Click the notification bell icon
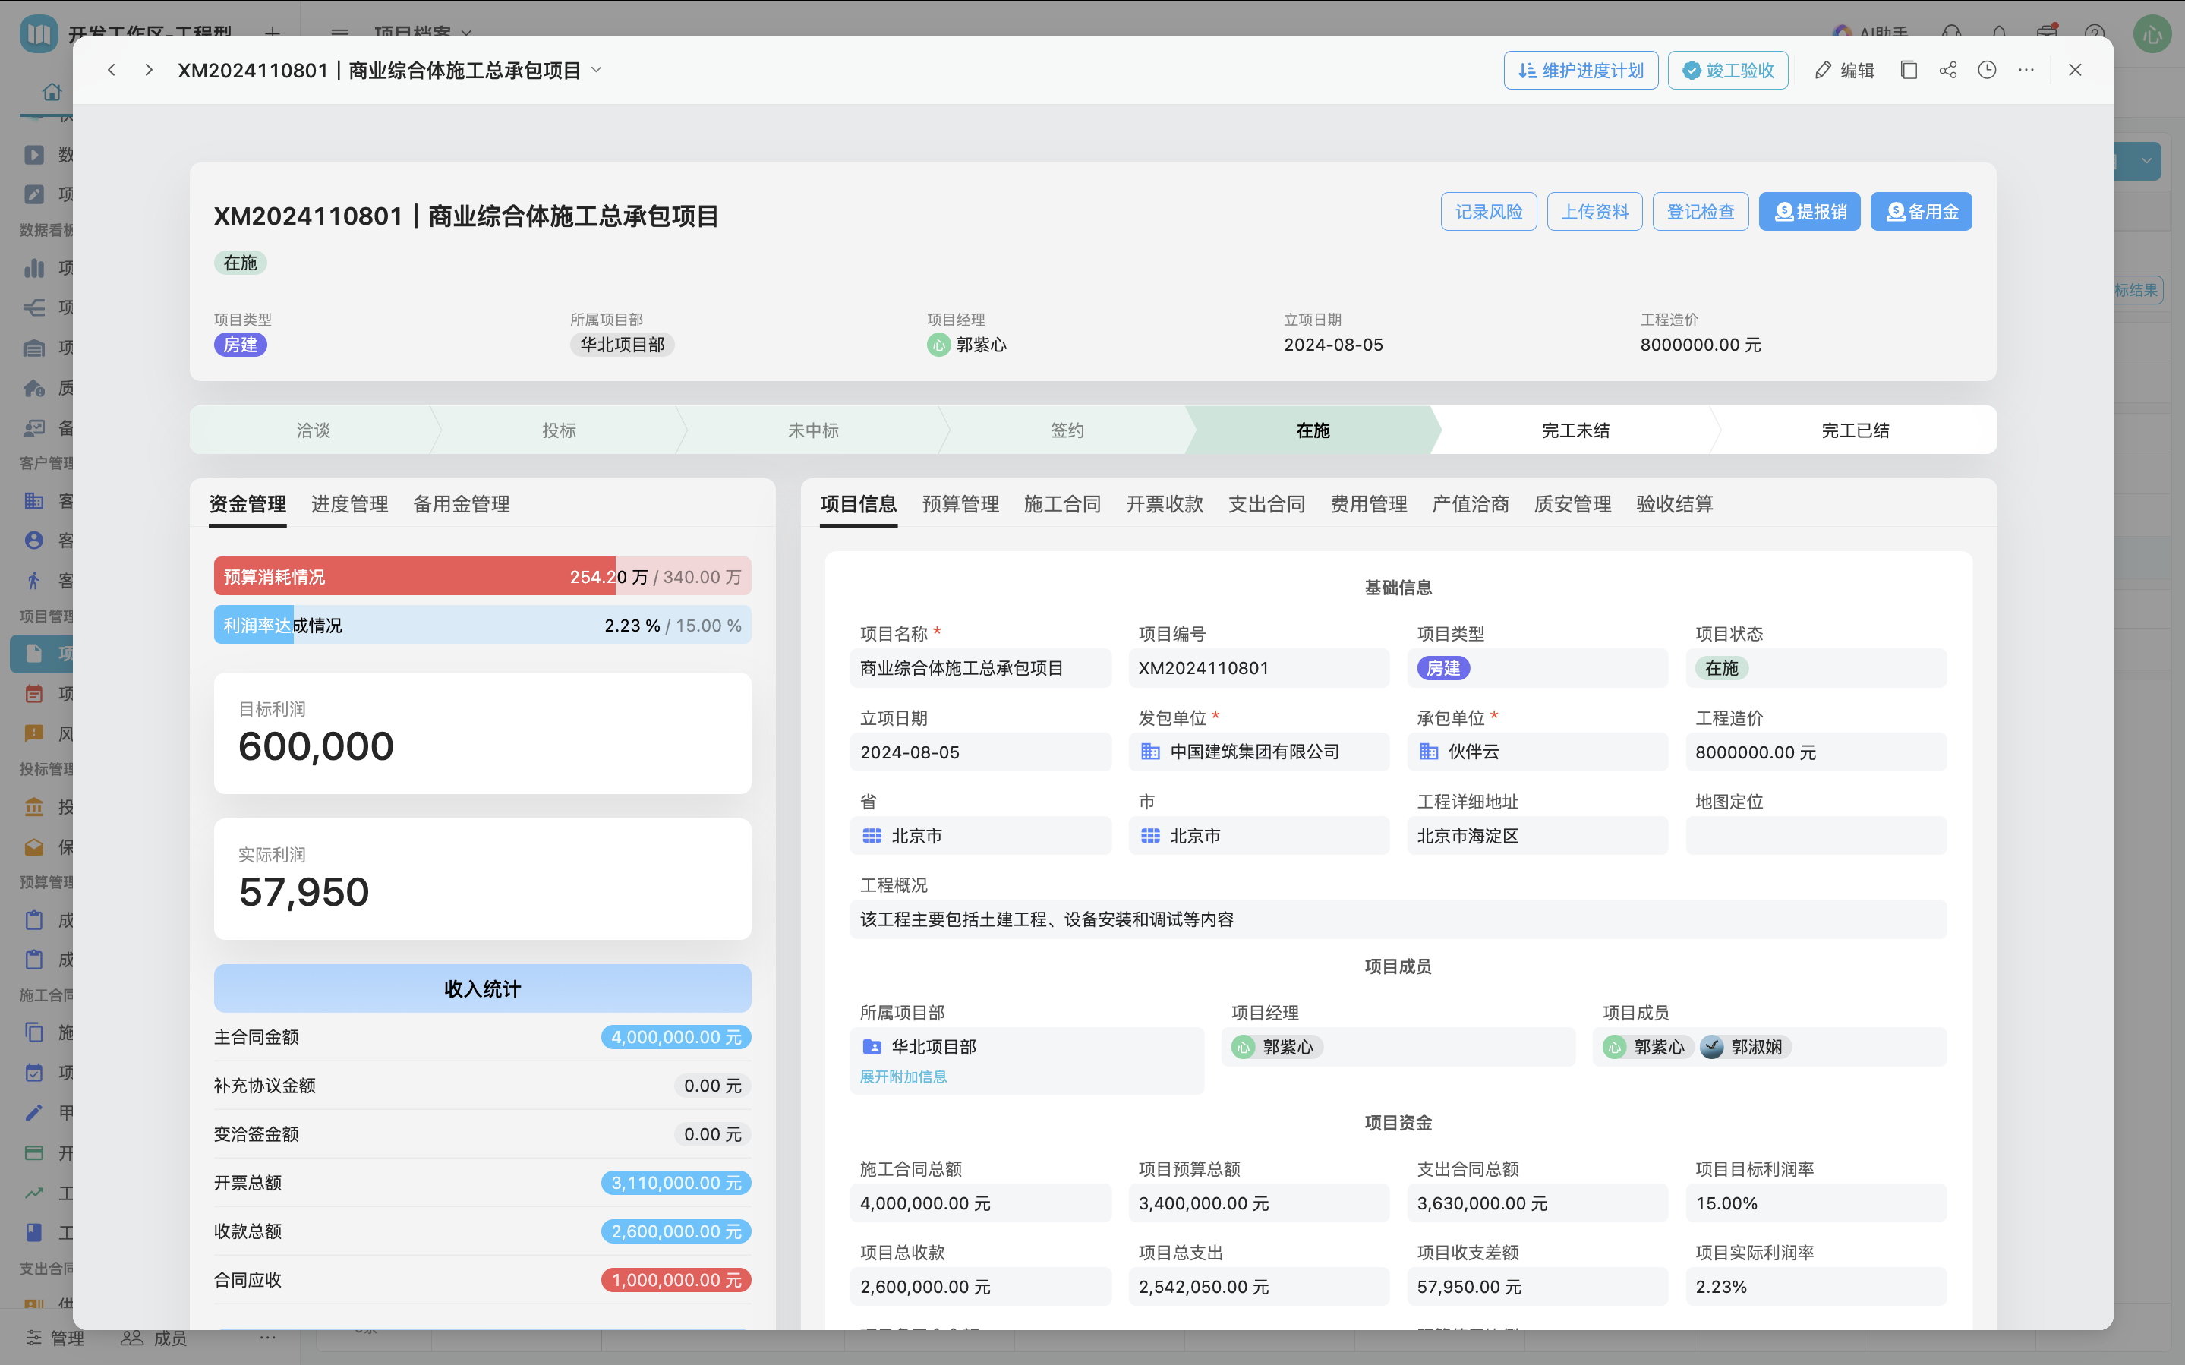This screenshot has width=2185, height=1365. (x=1997, y=33)
